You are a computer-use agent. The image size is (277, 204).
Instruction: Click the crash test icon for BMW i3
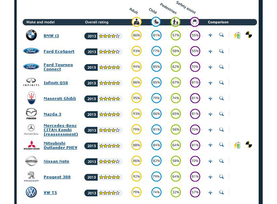click(x=249, y=35)
